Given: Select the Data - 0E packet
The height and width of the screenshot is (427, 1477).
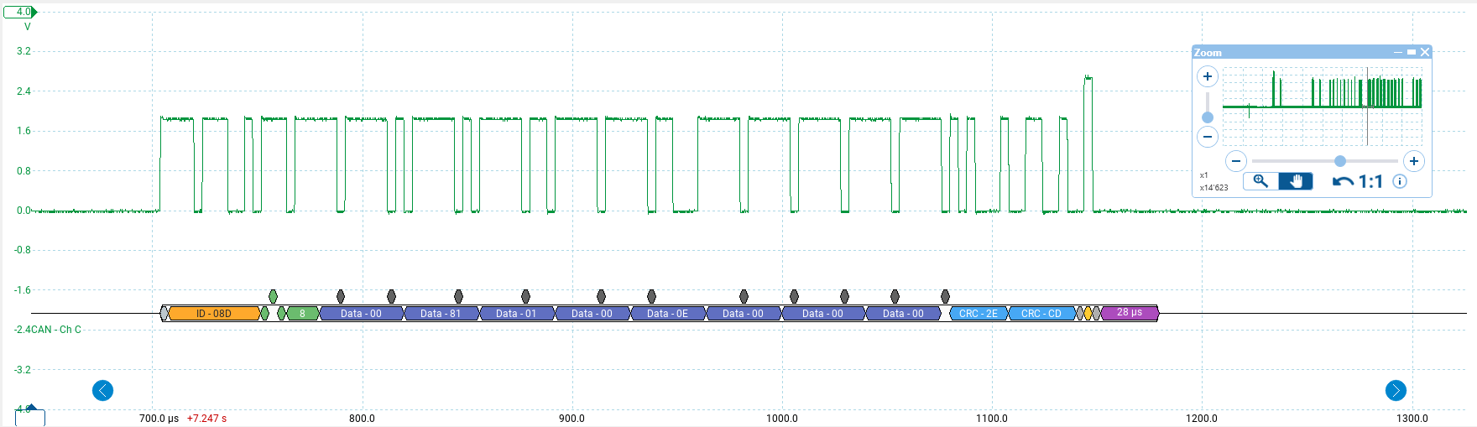Looking at the screenshot, I should click(x=668, y=314).
